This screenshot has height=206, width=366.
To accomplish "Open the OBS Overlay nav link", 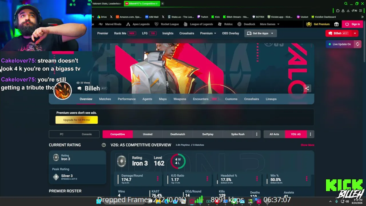I will [x=230, y=33].
